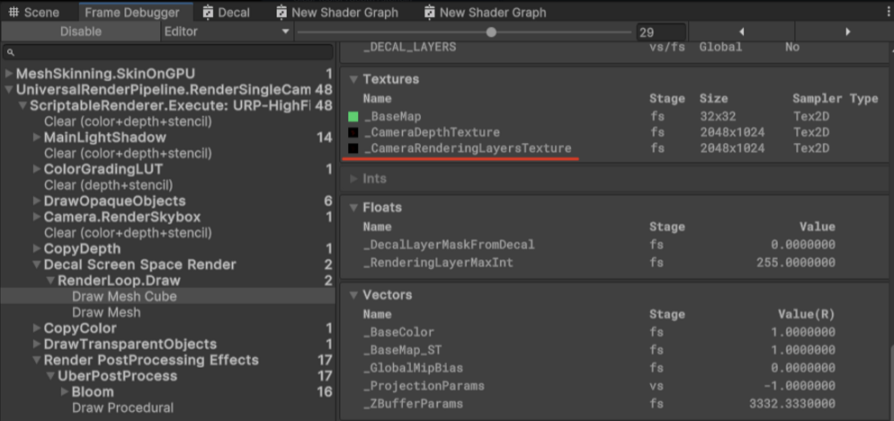Expand CopyColor node

pyautogui.click(x=37, y=328)
